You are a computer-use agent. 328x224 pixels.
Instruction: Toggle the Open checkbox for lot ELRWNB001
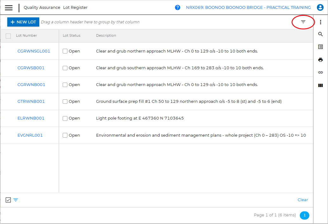click(65, 118)
